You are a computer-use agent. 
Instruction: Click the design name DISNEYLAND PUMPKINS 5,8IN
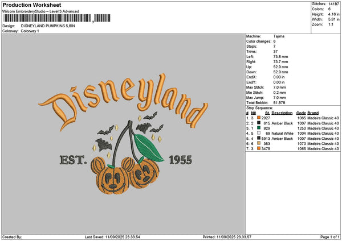pyautogui.click(x=48, y=26)
